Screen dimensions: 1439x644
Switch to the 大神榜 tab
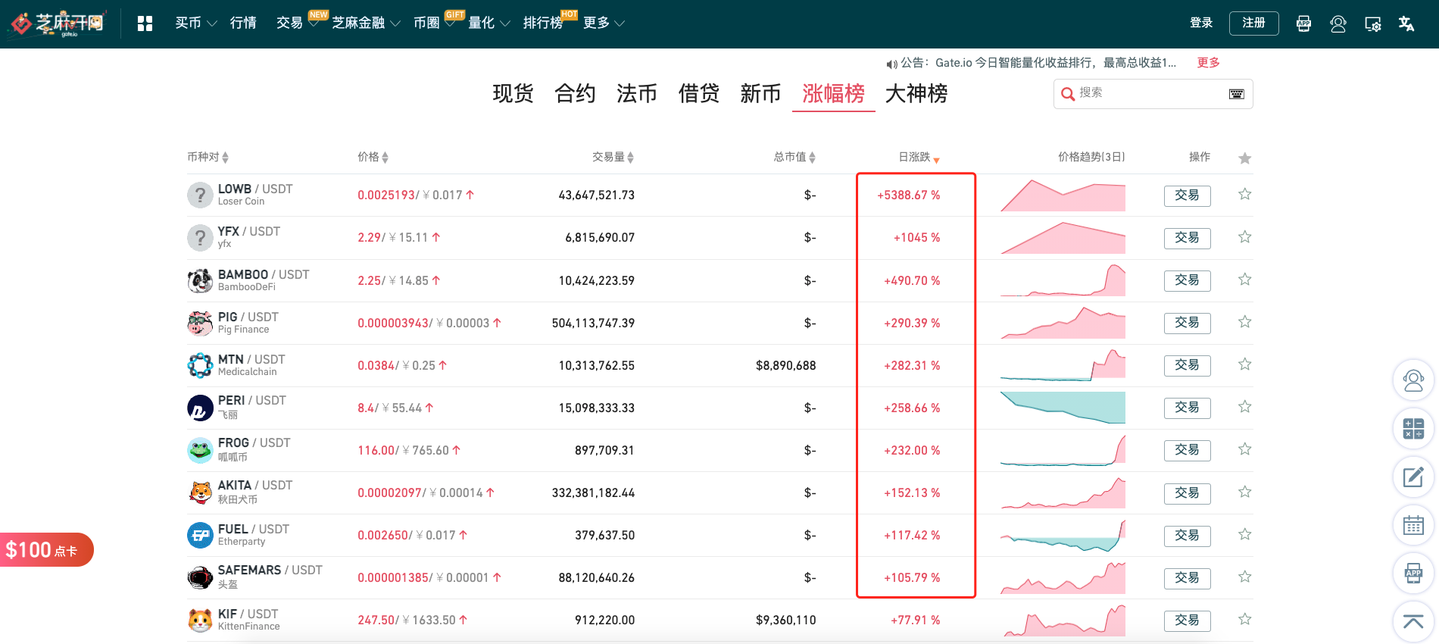916,94
